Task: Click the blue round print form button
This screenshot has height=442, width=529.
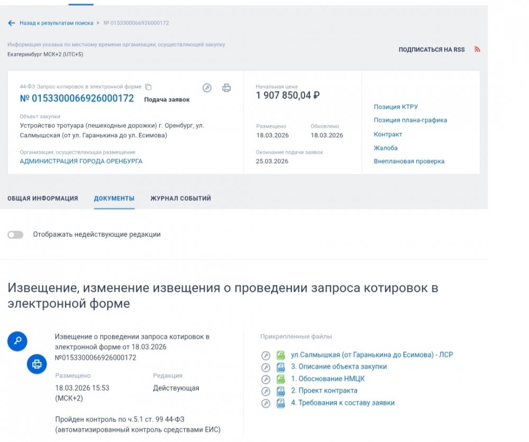Action: [37, 364]
